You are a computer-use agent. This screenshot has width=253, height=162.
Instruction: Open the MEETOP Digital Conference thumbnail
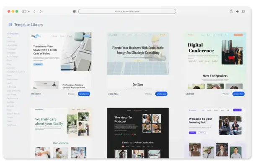coord(215,61)
